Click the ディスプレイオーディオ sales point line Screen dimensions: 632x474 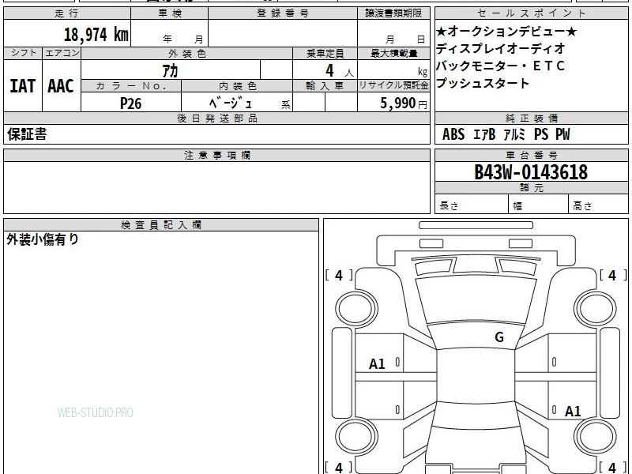click(501, 49)
